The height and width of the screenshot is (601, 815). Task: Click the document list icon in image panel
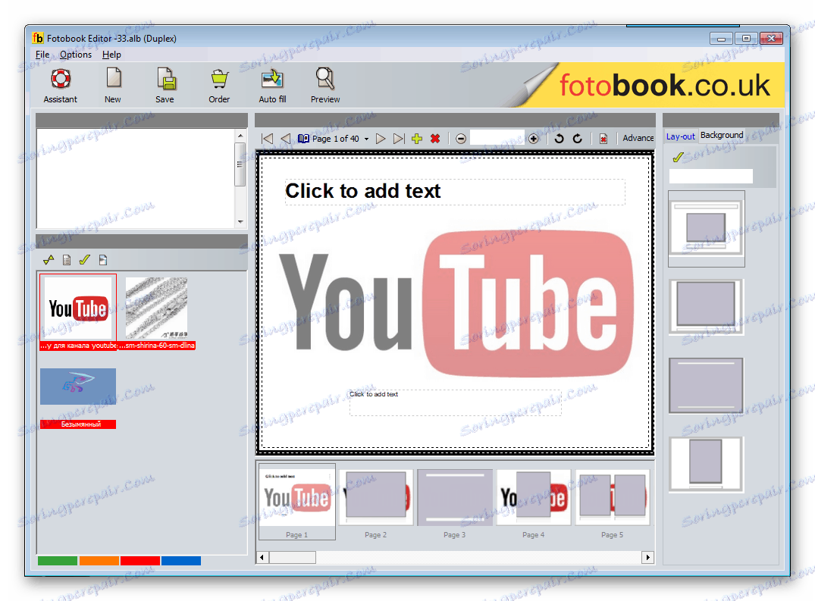pos(67,260)
